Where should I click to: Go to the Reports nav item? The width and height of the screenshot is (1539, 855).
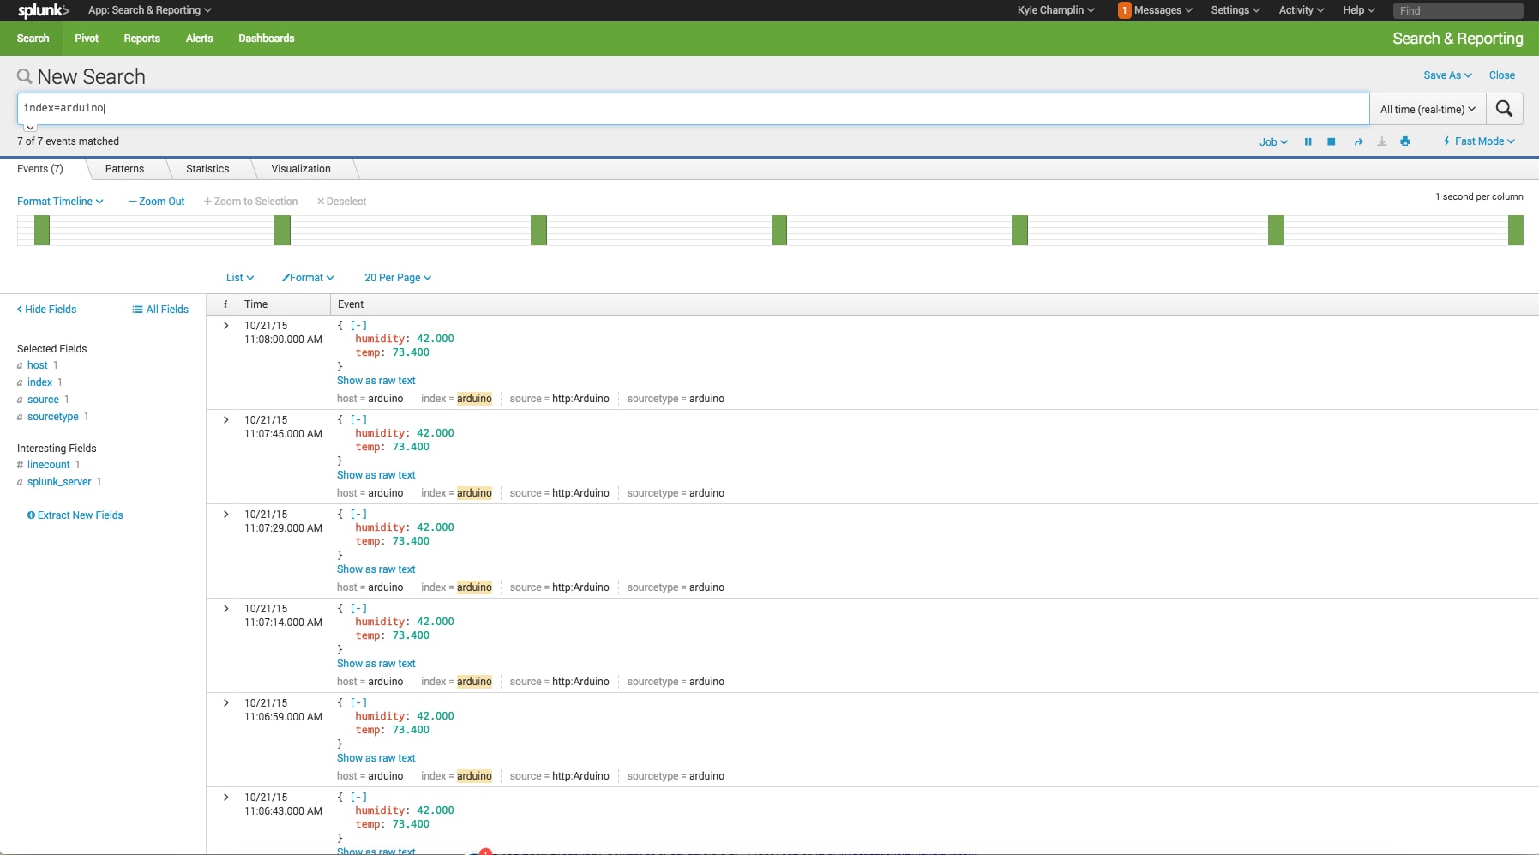click(x=141, y=39)
